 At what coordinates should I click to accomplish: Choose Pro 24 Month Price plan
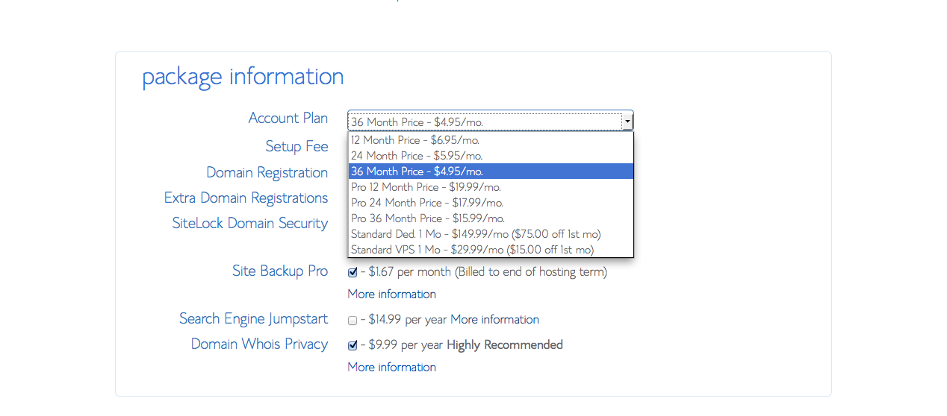click(x=491, y=203)
